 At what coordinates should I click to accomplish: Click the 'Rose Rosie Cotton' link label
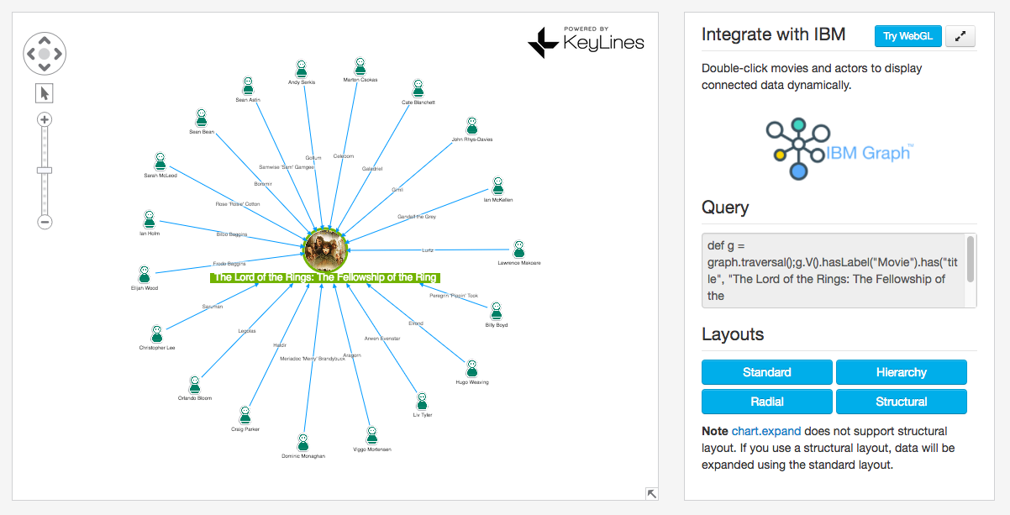pyautogui.click(x=239, y=204)
